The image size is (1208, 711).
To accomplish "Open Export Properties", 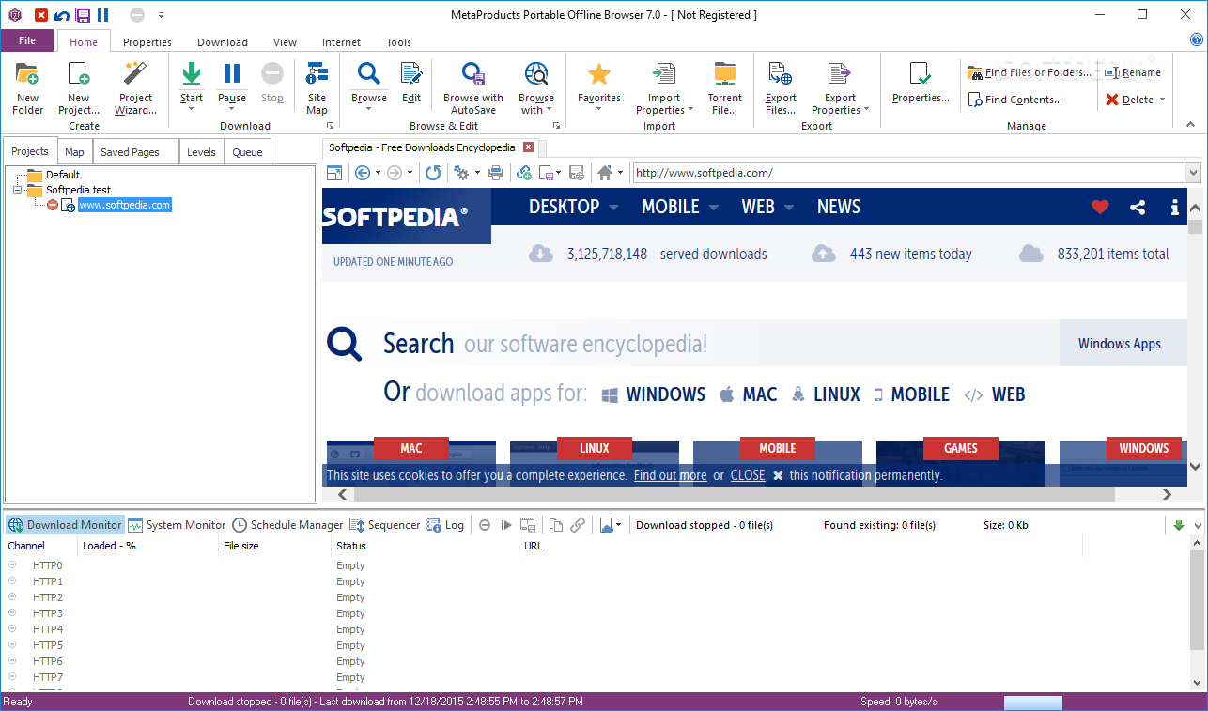I will coord(840,87).
